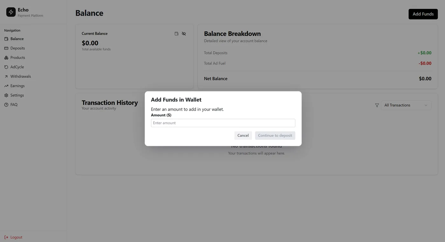Image resolution: width=445 pixels, height=242 pixels.
Task: Click the Transaction History heading
Action: [x=110, y=103]
